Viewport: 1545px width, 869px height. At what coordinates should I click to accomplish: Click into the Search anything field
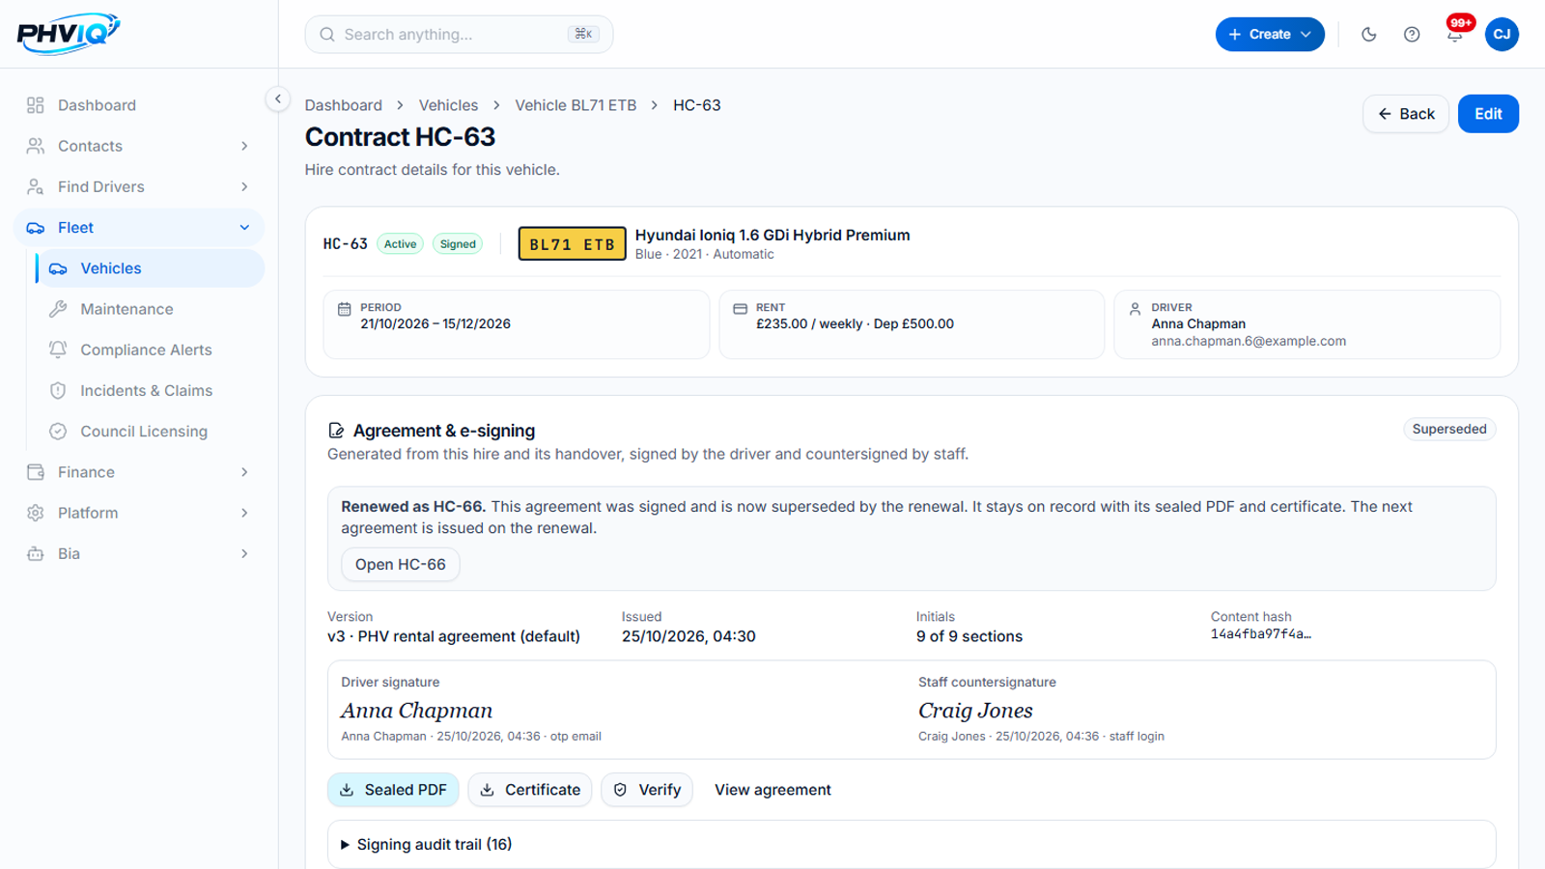[x=459, y=35]
